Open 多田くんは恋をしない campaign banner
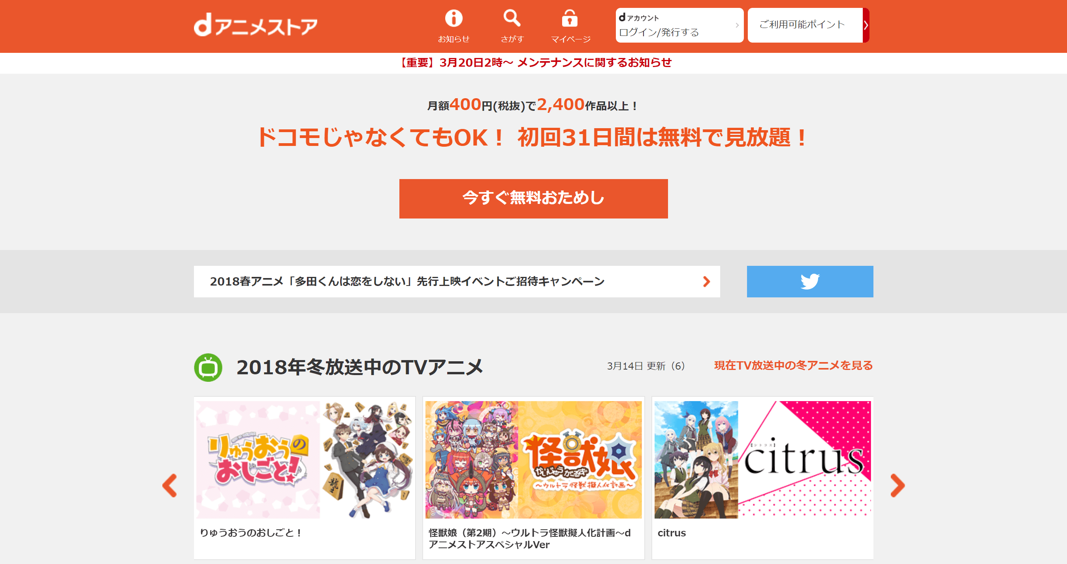The image size is (1067, 564). 457,282
